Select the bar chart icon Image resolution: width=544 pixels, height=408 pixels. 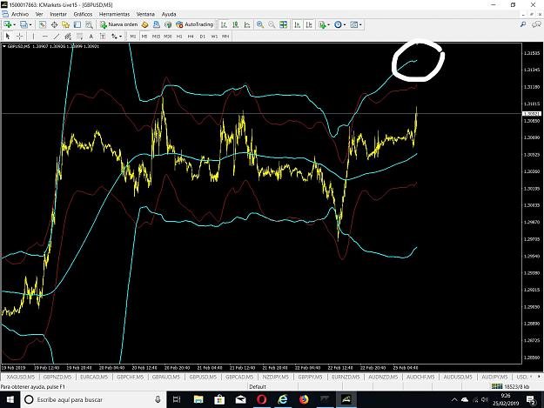(224, 24)
